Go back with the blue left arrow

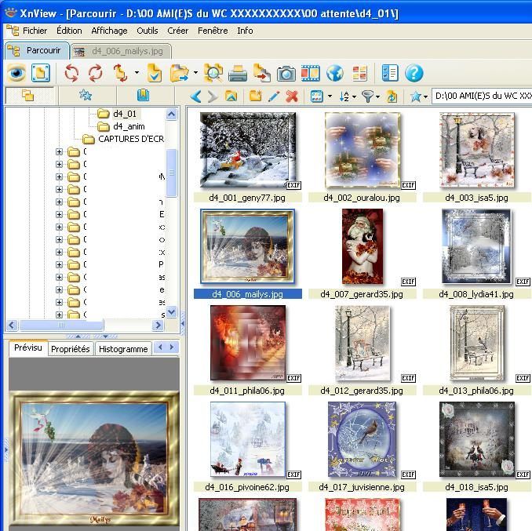click(x=196, y=96)
